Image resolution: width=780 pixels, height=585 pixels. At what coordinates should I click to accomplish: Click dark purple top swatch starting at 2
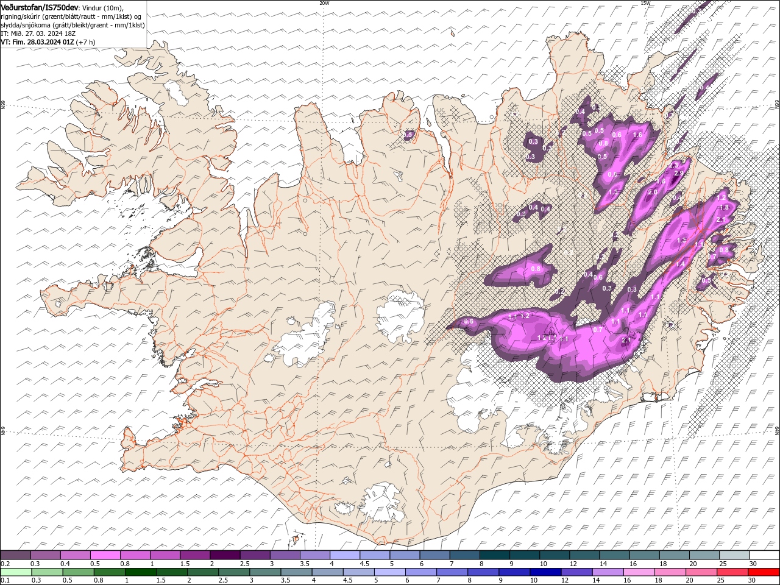click(x=225, y=555)
